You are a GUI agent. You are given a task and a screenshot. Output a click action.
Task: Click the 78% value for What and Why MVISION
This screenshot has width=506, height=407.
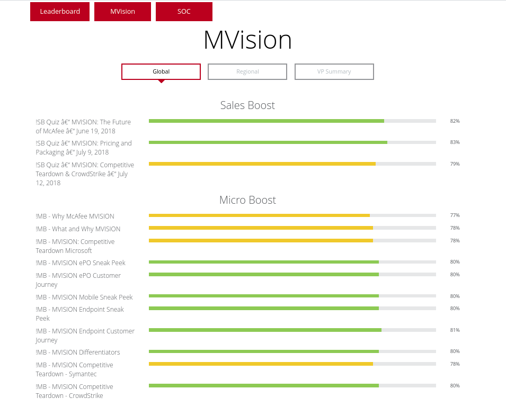(455, 228)
